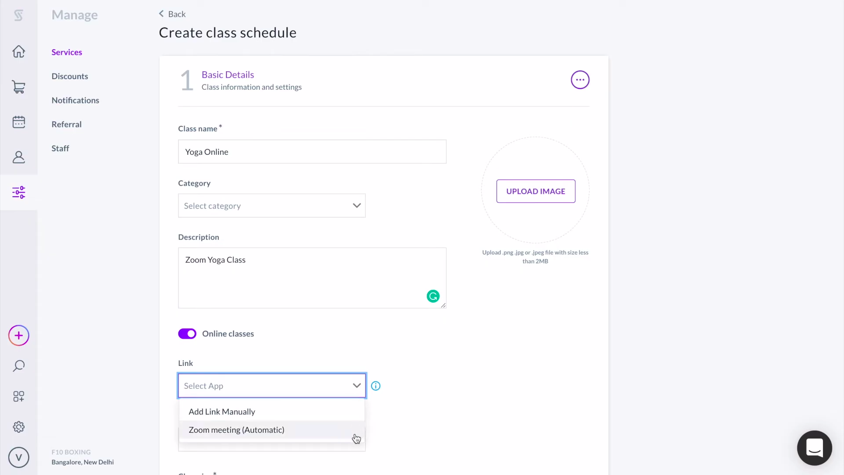Open the settings gear icon
The image size is (844, 475).
click(x=18, y=427)
